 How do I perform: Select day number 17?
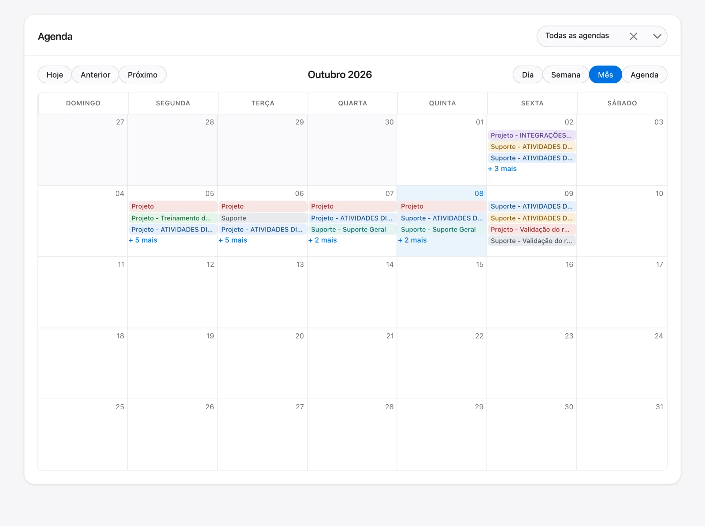[x=659, y=265]
